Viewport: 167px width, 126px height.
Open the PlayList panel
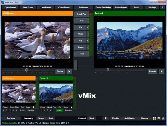coord(116,118)
